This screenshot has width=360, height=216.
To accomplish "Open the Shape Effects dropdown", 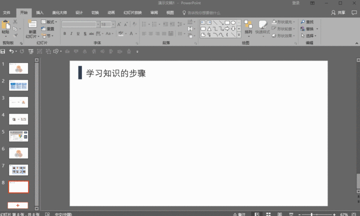I will 283,35.
